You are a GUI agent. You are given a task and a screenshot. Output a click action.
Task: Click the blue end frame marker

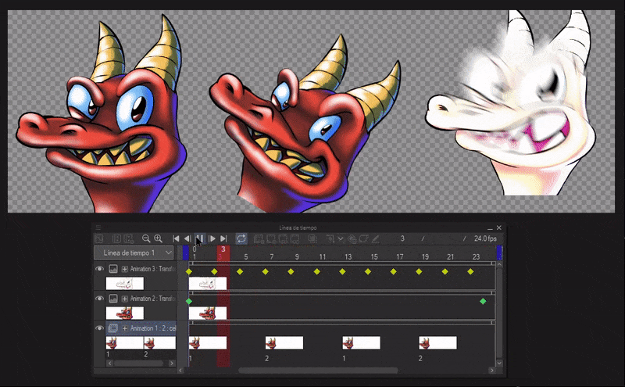499,253
